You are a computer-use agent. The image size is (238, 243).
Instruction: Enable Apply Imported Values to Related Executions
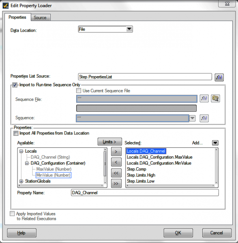[x=12, y=213]
